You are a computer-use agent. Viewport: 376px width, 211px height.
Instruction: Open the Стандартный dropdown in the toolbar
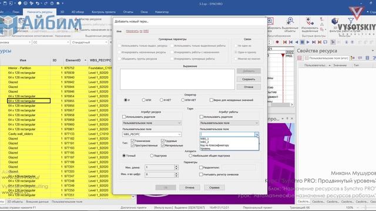106,42
